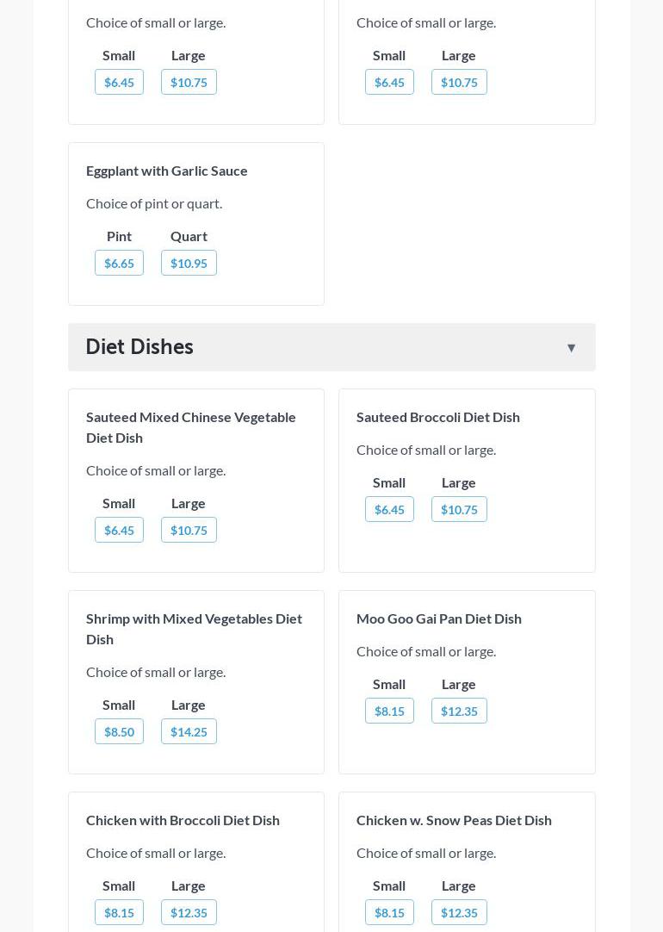The width and height of the screenshot is (663, 932).
Task: Add Small $8.50 Shrimp with Mixed Vegetables
Action: pyautogui.click(x=119, y=731)
